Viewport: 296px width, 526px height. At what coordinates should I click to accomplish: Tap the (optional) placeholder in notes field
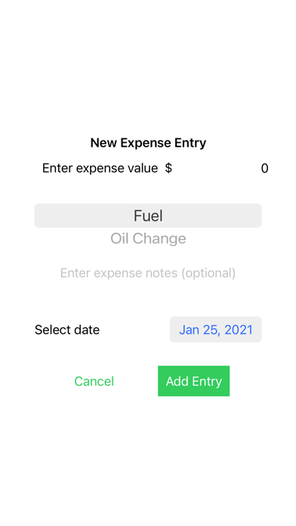pos(208,273)
